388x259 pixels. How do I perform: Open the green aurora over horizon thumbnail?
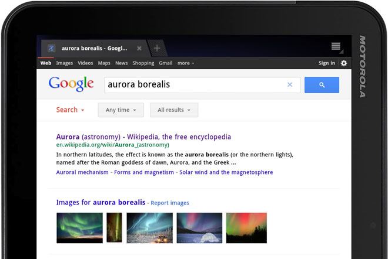pyautogui.click(x=80, y=228)
